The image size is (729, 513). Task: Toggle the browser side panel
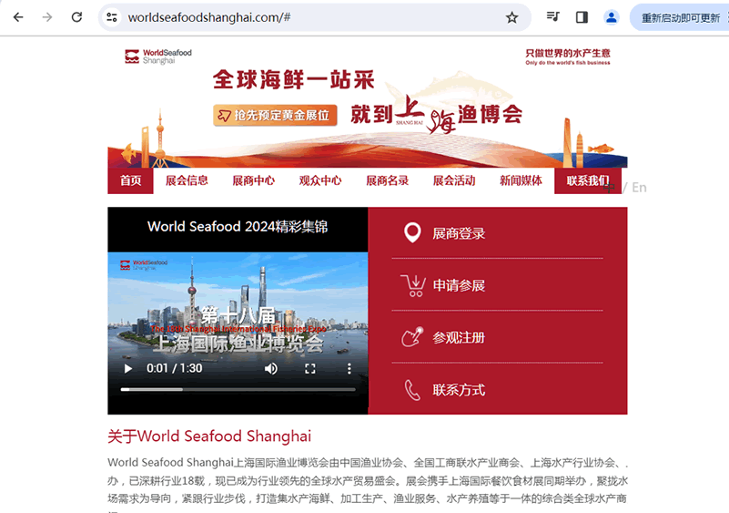pyautogui.click(x=582, y=17)
